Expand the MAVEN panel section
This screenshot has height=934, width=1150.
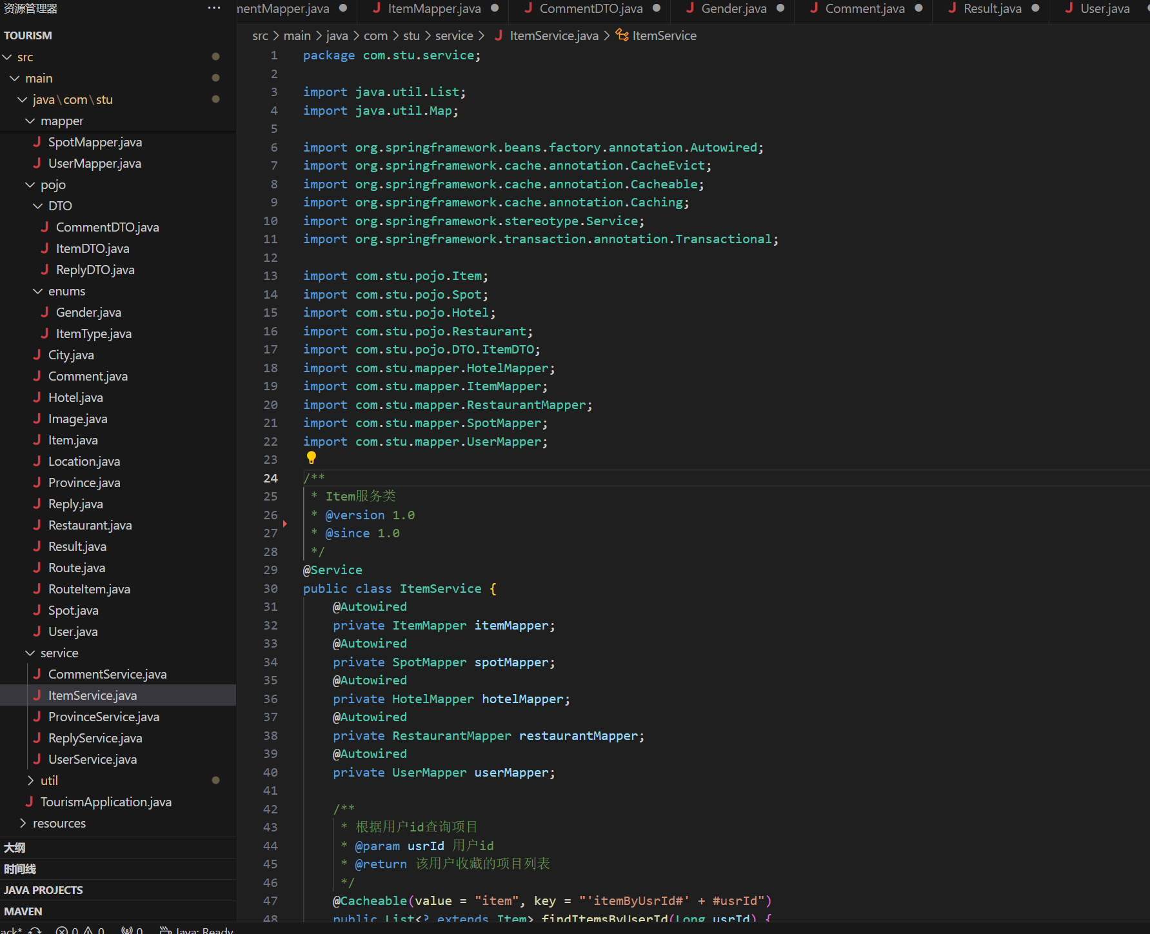coord(23,911)
